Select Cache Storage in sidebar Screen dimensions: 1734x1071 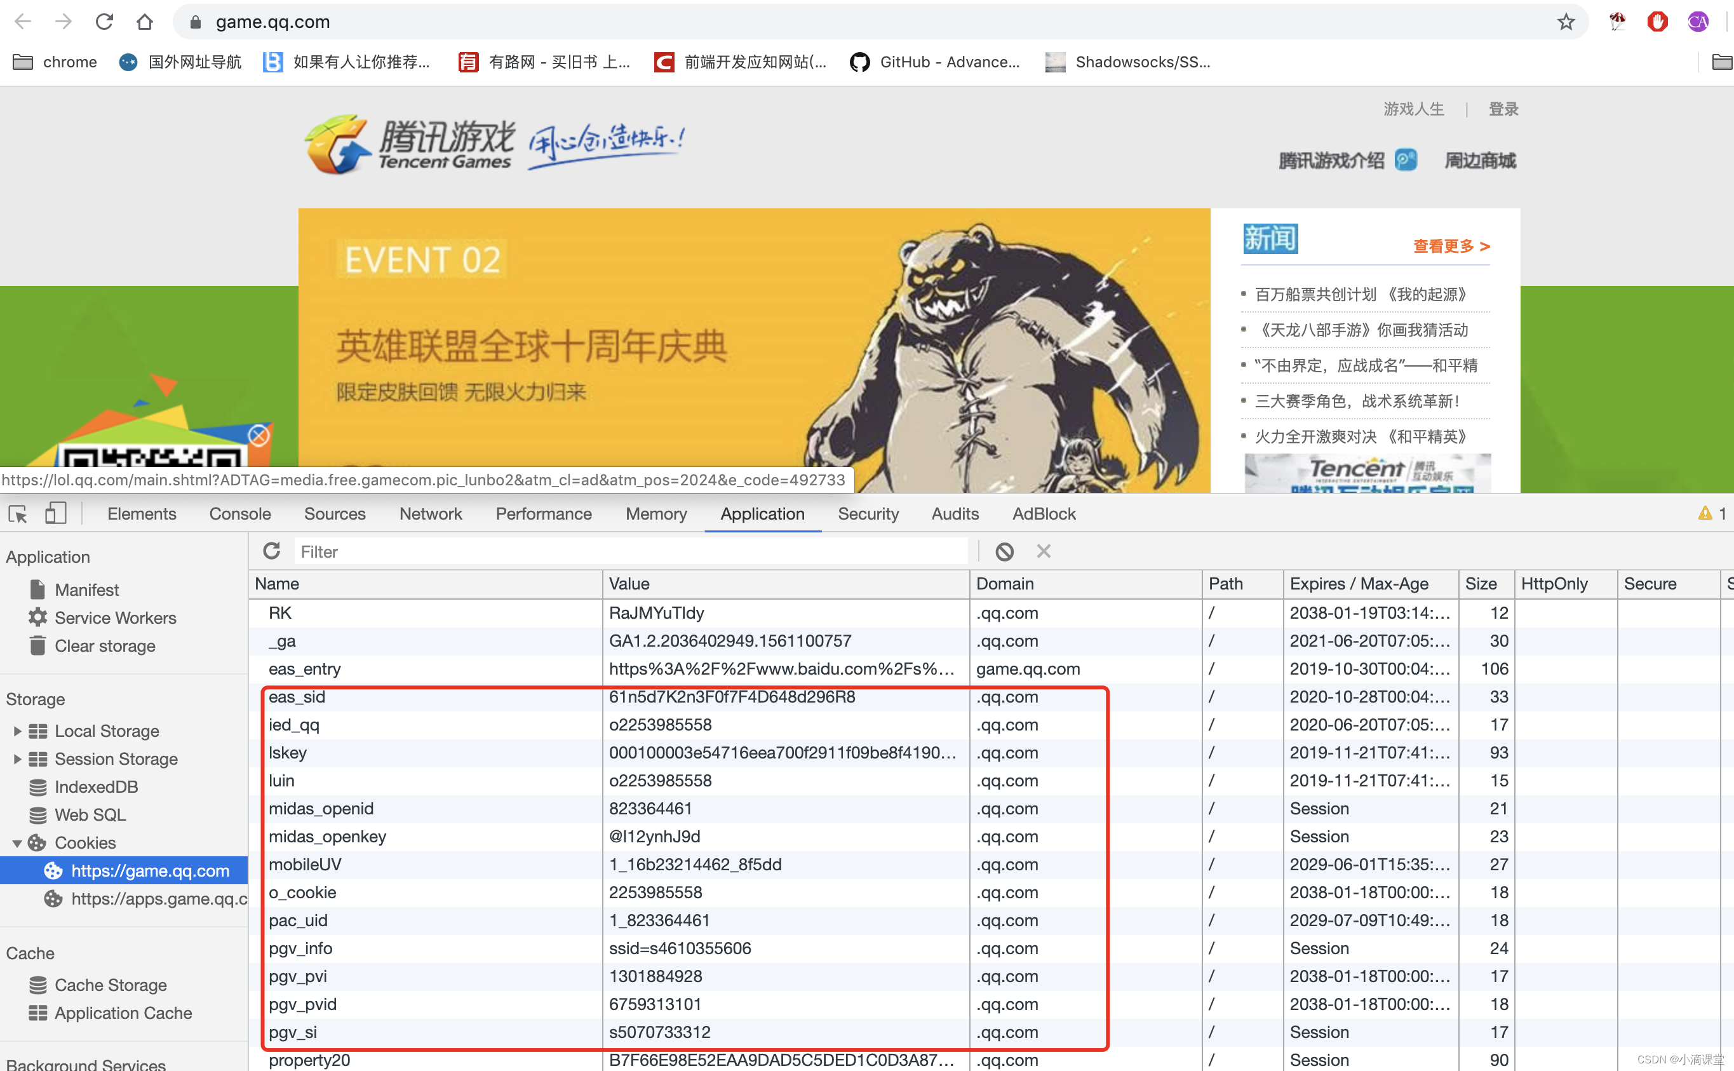(111, 985)
